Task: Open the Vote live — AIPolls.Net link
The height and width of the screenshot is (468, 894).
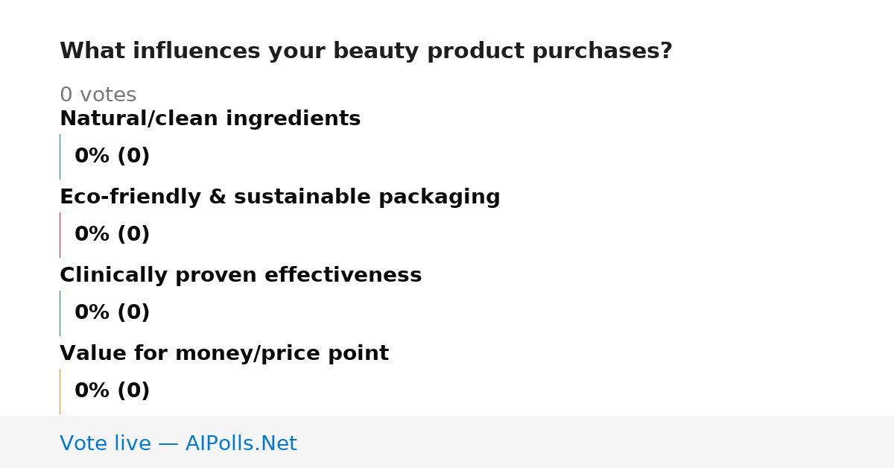Action: pos(178,443)
